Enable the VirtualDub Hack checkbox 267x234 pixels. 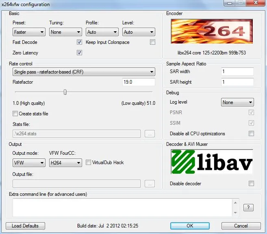pyautogui.click(x=88, y=162)
